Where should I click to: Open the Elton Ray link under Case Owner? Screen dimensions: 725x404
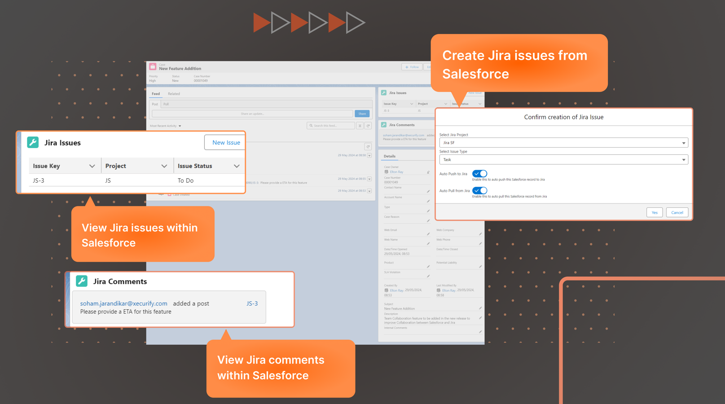[x=396, y=172]
